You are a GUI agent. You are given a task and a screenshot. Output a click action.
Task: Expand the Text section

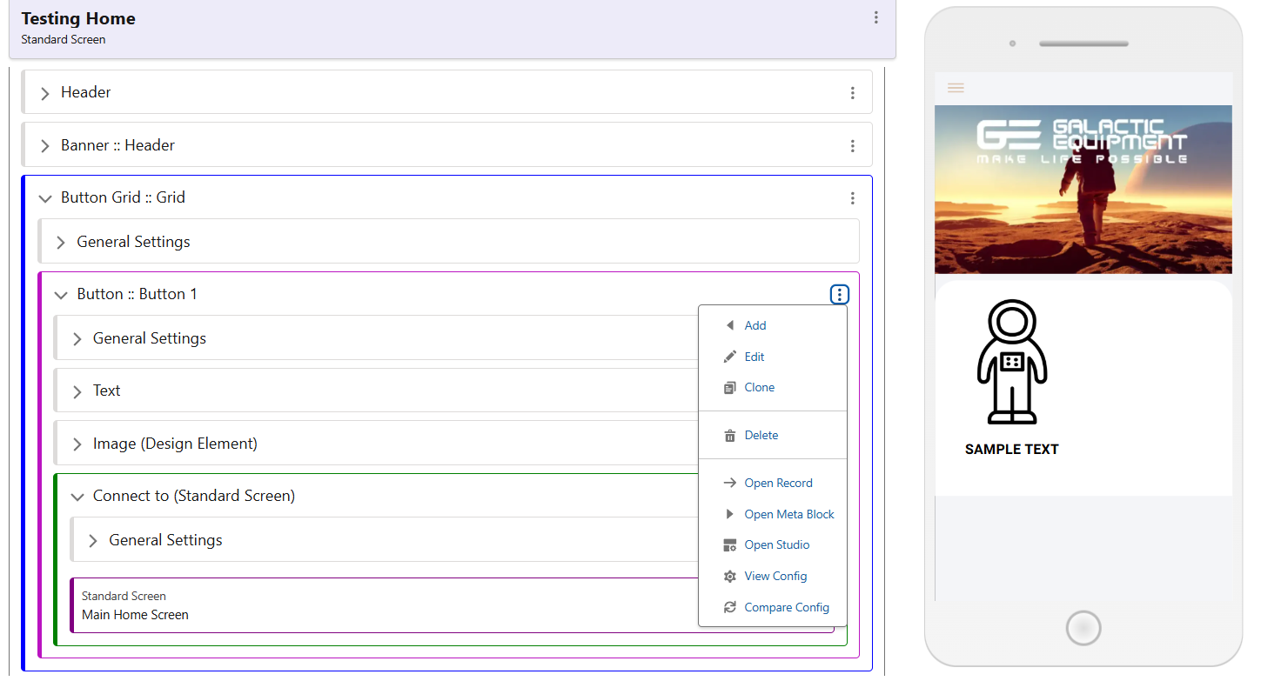[77, 391]
